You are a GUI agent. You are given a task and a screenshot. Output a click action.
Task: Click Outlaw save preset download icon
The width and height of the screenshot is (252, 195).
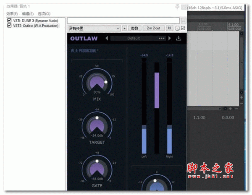coord(178,38)
